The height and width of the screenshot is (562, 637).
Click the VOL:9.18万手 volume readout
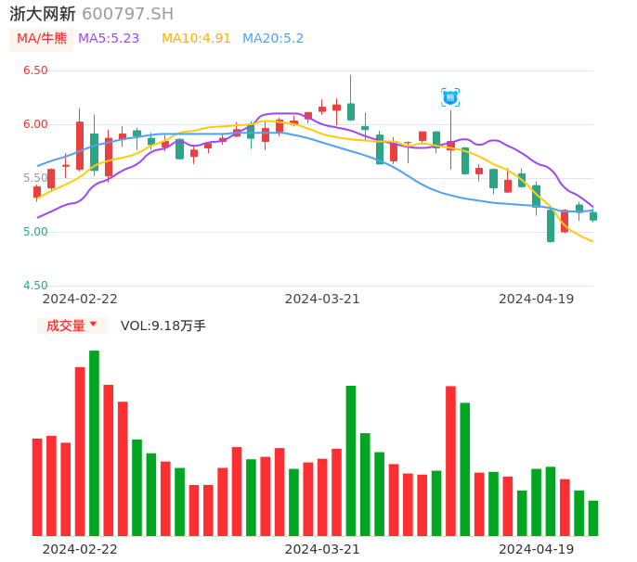163,326
